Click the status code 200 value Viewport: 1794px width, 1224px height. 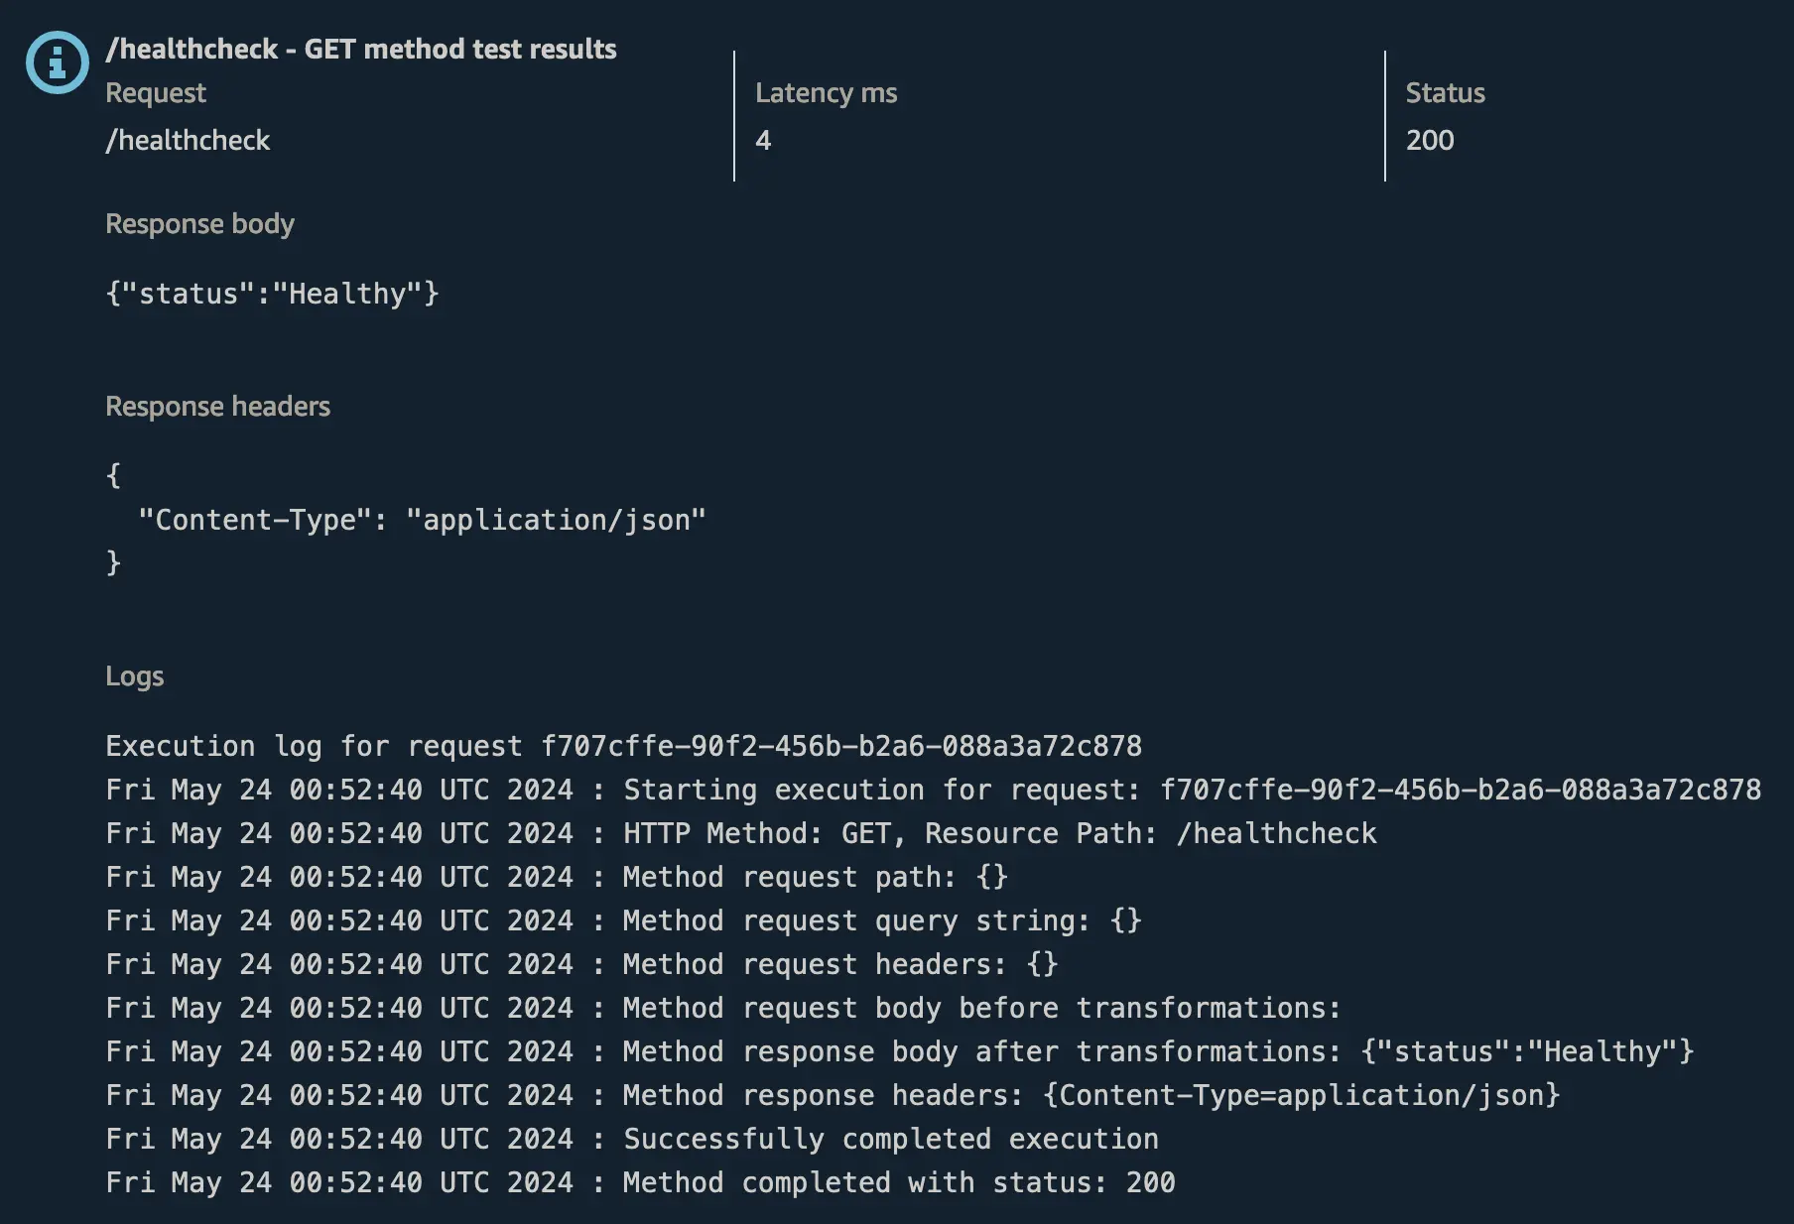1430,141
